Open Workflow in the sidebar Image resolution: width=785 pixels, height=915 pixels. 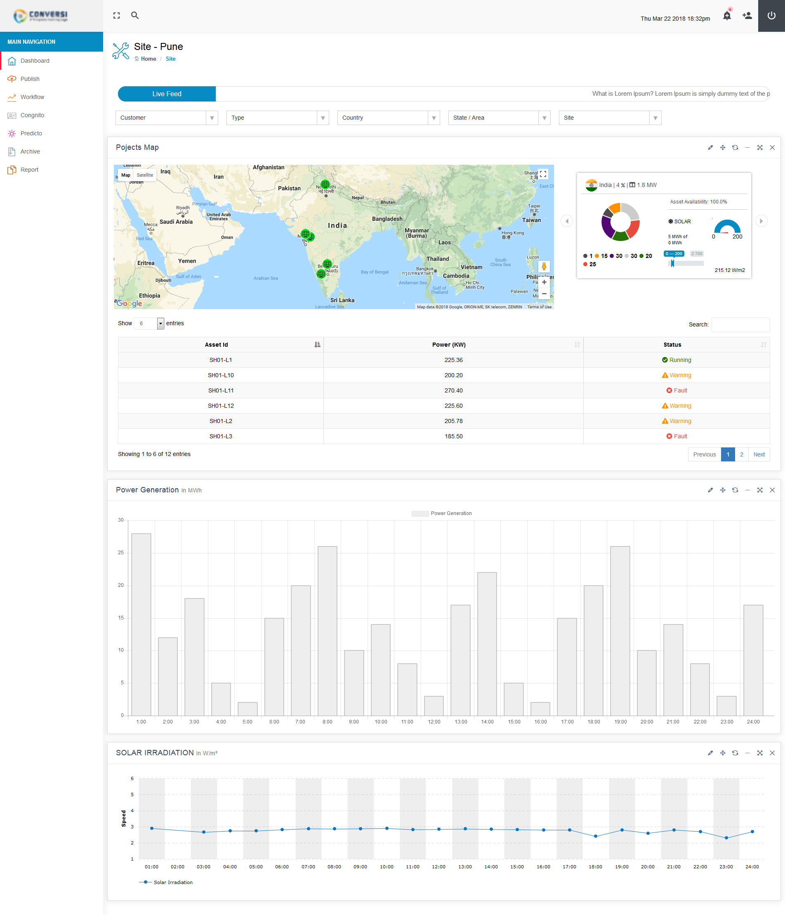point(32,97)
